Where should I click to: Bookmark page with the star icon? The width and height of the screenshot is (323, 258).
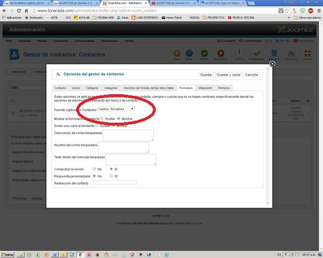tap(287, 11)
